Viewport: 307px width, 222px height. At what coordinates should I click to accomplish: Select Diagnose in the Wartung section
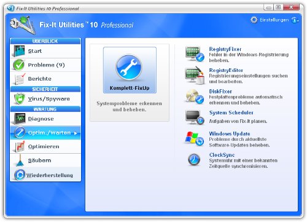pyautogui.click(x=45, y=119)
